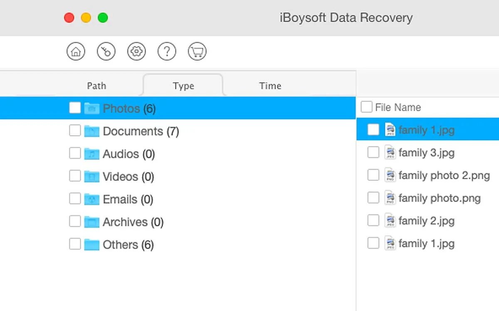Toggle the File Name select-all checkbox

pyautogui.click(x=366, y=107)
